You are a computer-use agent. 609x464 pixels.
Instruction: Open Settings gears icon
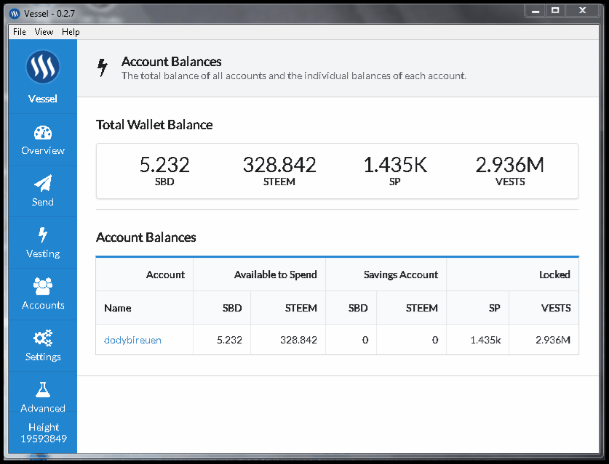click(43, 338)
